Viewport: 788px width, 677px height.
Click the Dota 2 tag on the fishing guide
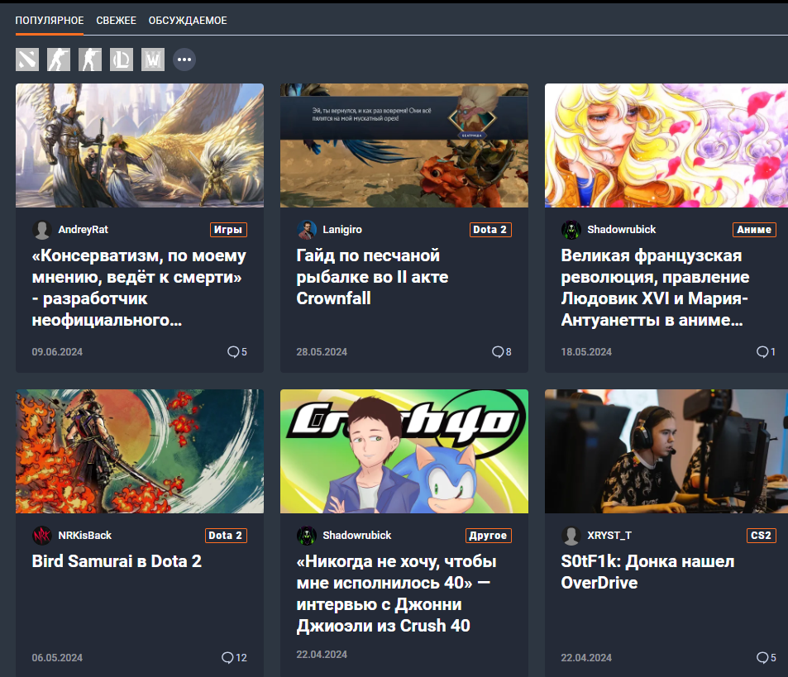point(490,230)
